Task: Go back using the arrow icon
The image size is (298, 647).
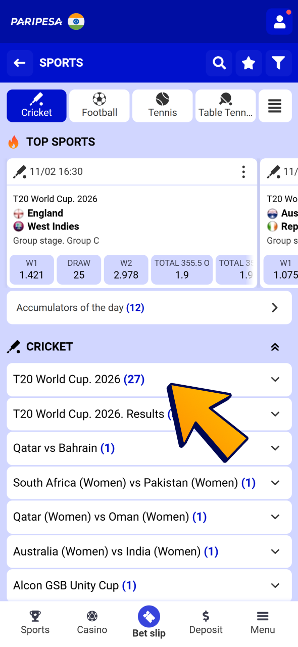Action: click(x=20, y=63)
